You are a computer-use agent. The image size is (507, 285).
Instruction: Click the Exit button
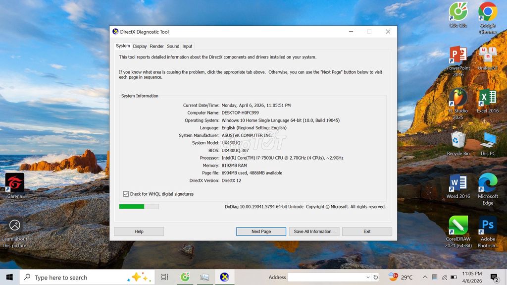367,231
